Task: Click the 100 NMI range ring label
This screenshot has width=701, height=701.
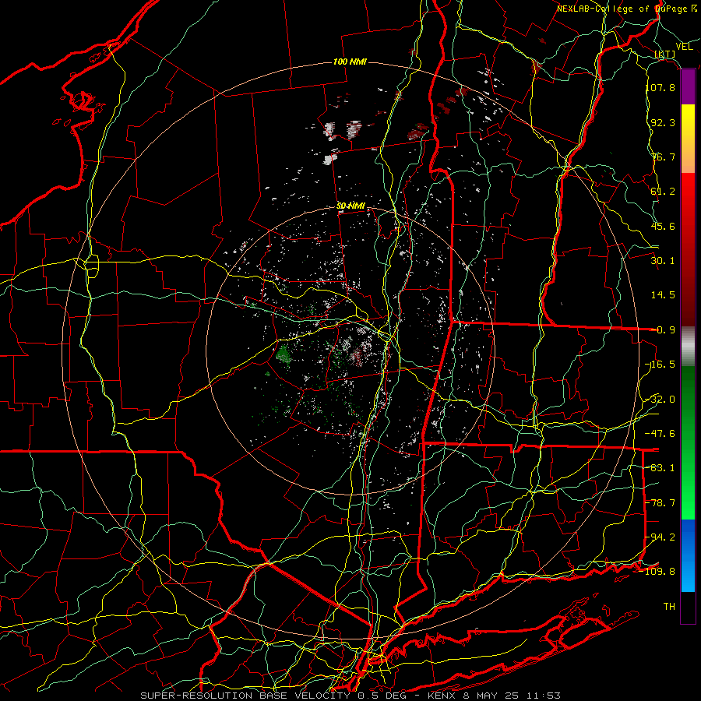Action: (x=350, y=62)
